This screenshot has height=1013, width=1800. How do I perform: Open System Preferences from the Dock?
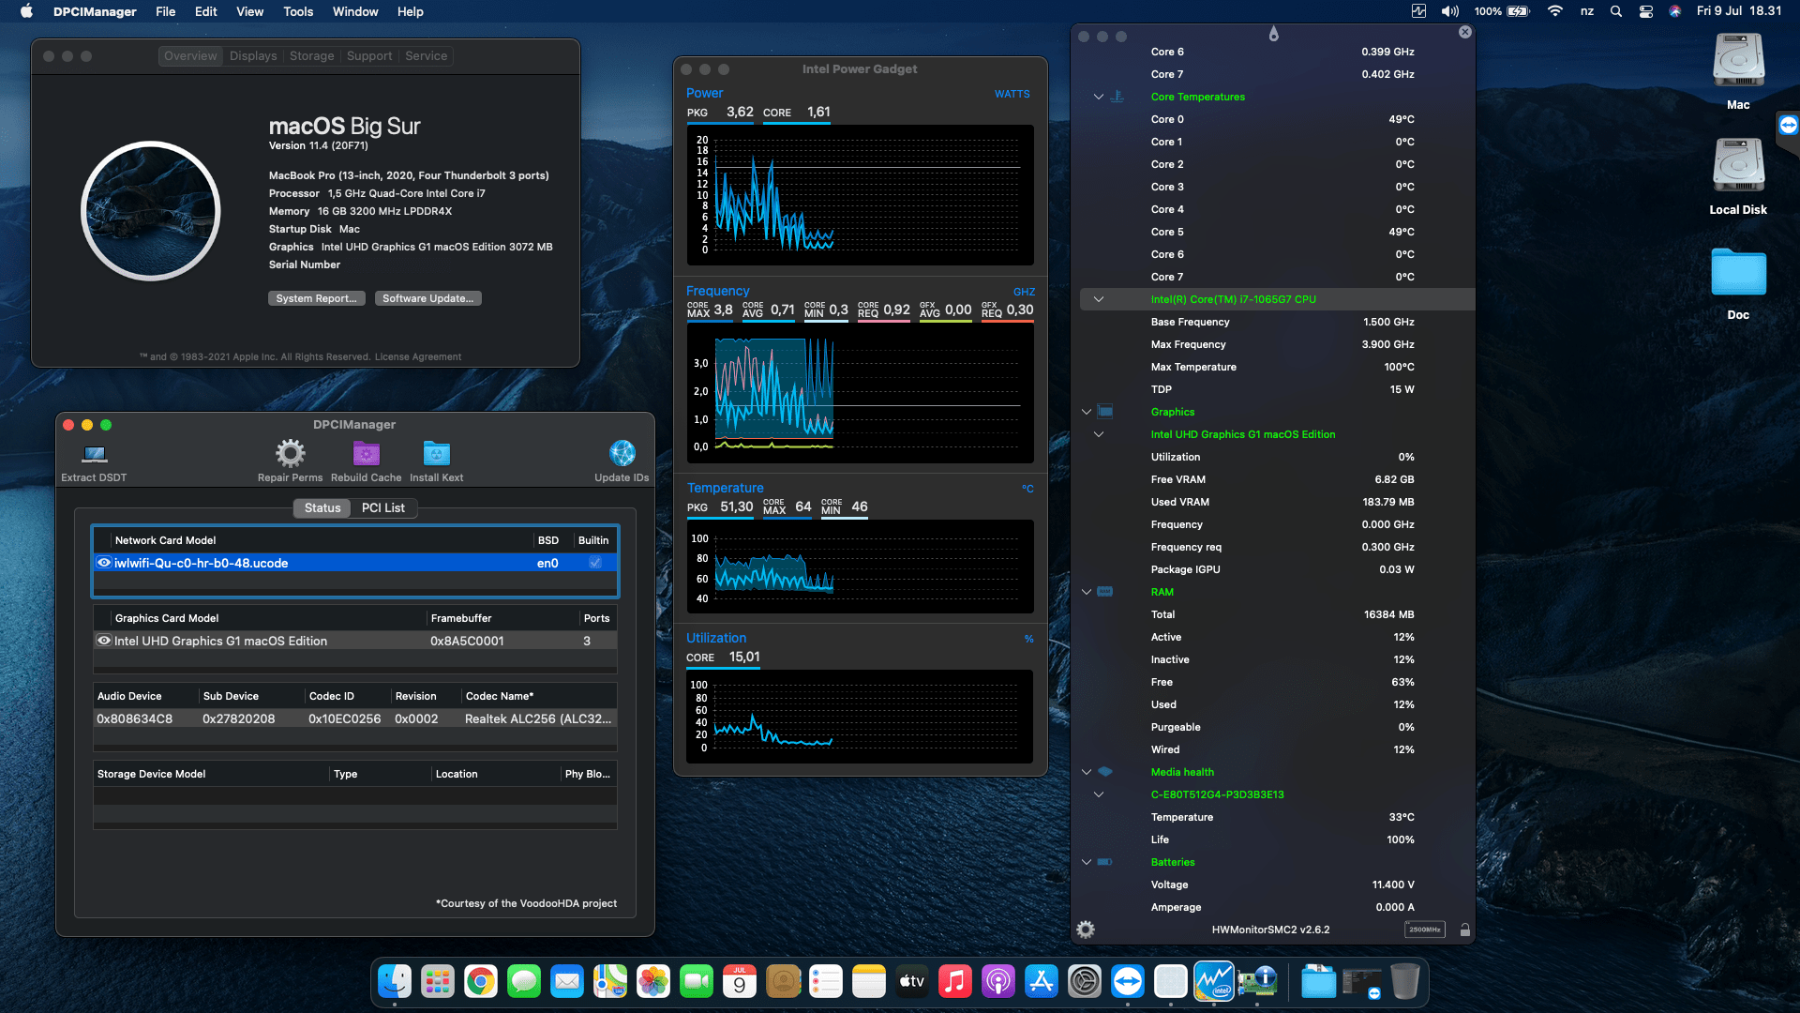click(1085, 982)
